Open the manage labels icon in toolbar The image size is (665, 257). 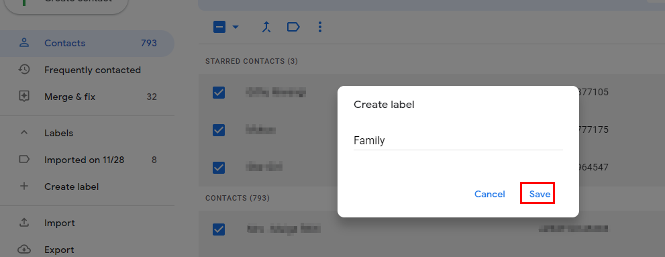(x=293, y=28)
